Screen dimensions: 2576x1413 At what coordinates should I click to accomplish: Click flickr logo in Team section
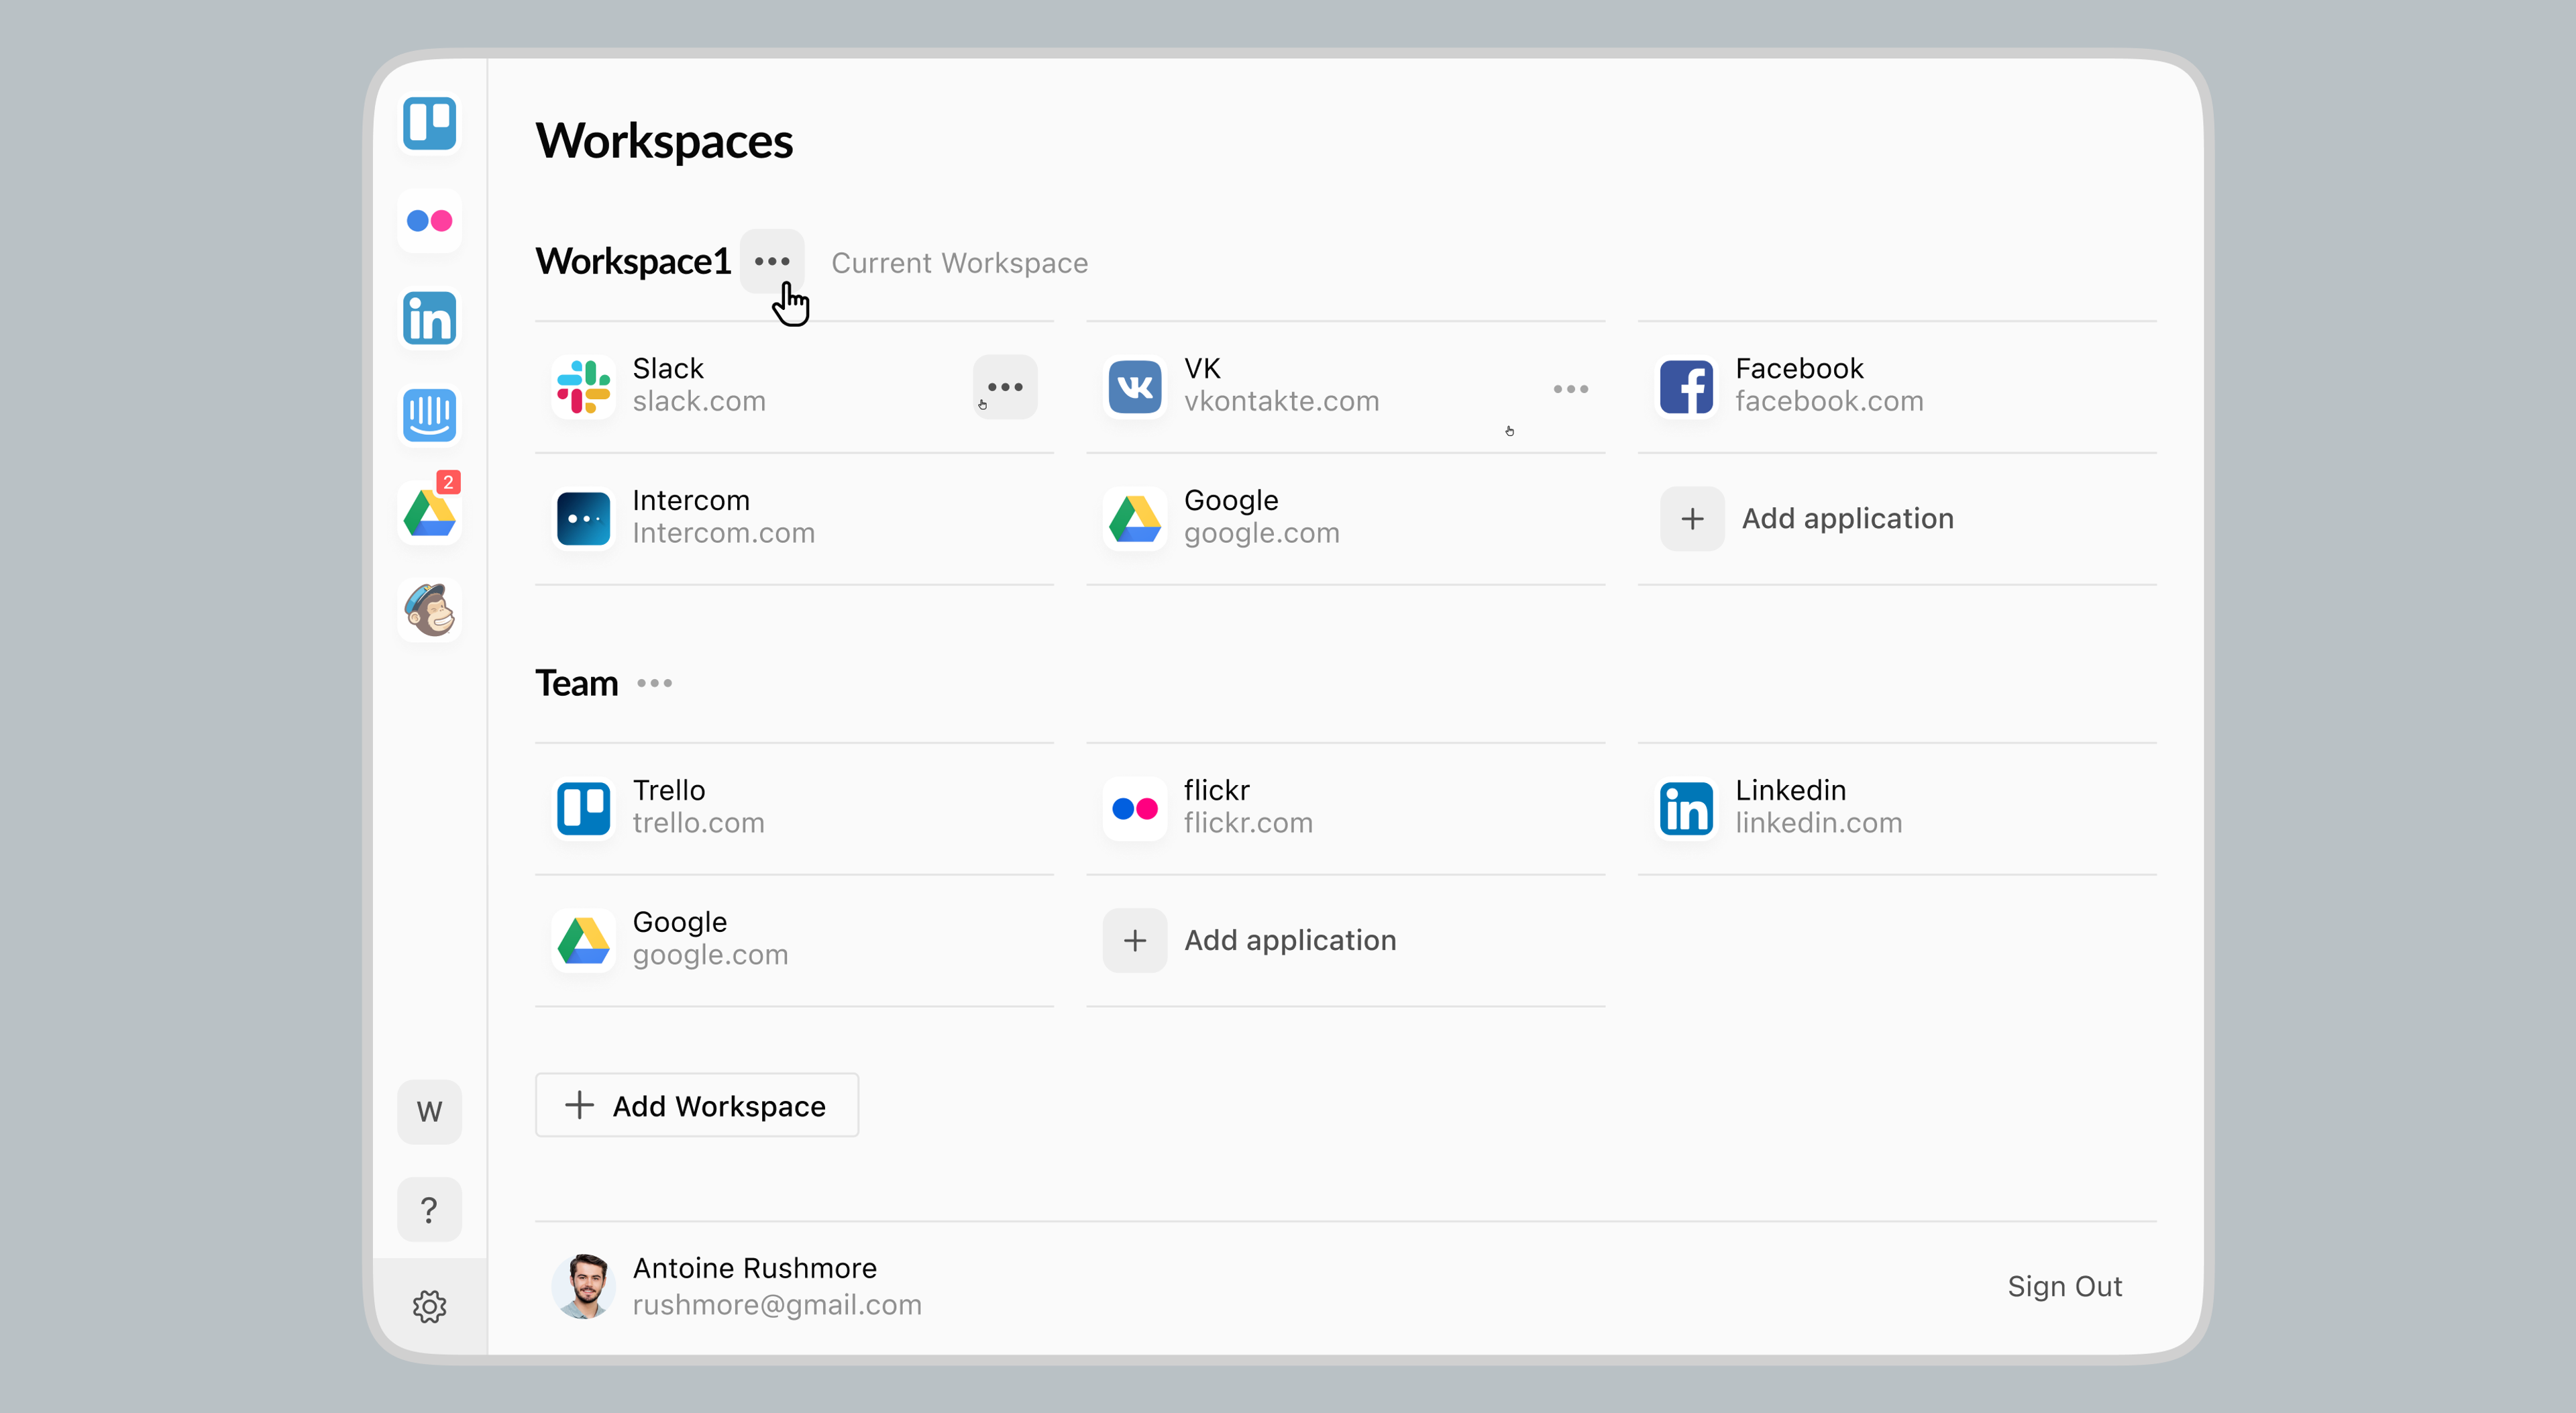[x=1134, y=809]
